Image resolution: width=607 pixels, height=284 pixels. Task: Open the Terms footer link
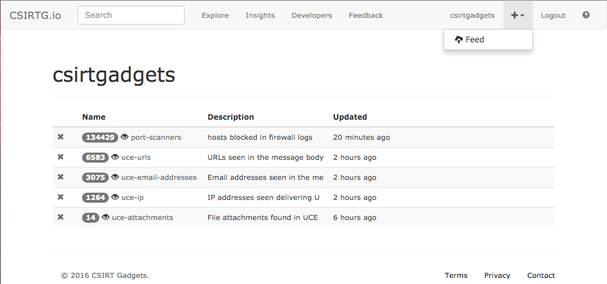click(456, 276)
